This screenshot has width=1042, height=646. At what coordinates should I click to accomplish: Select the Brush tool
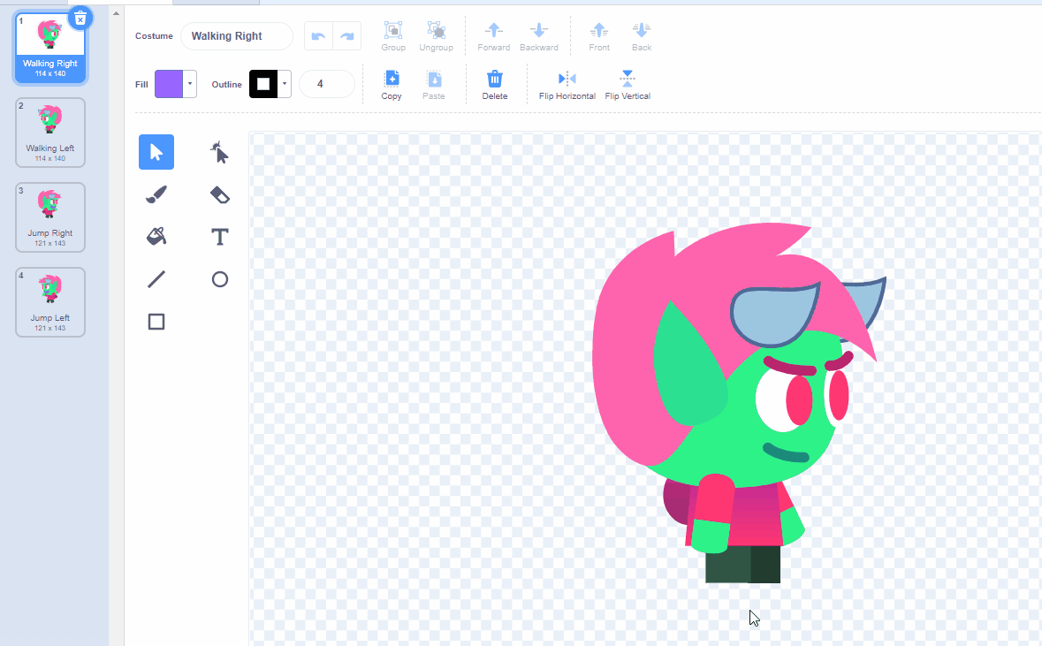pyautogui.click(x=156, y=194)
